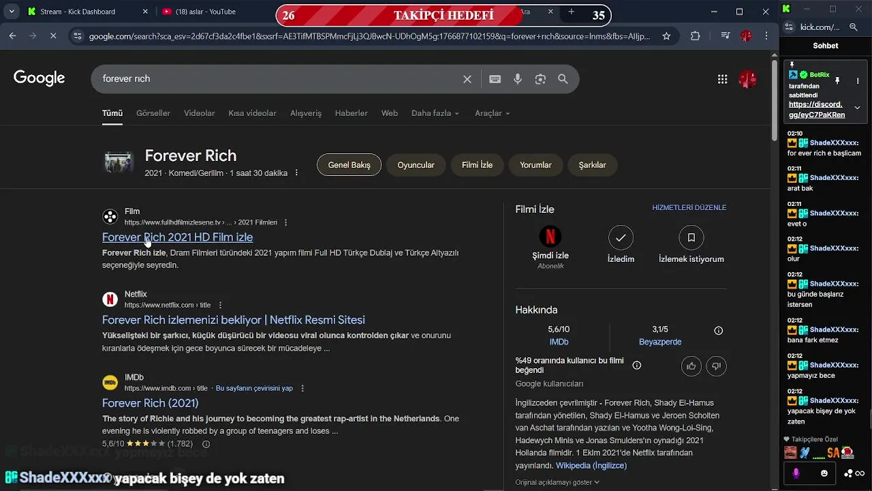Viewport: 872px width, 491px height.
Task: Click the Forever Rich movie poster thumbnail
Action: pyautogui.click(x=119, y=163)
